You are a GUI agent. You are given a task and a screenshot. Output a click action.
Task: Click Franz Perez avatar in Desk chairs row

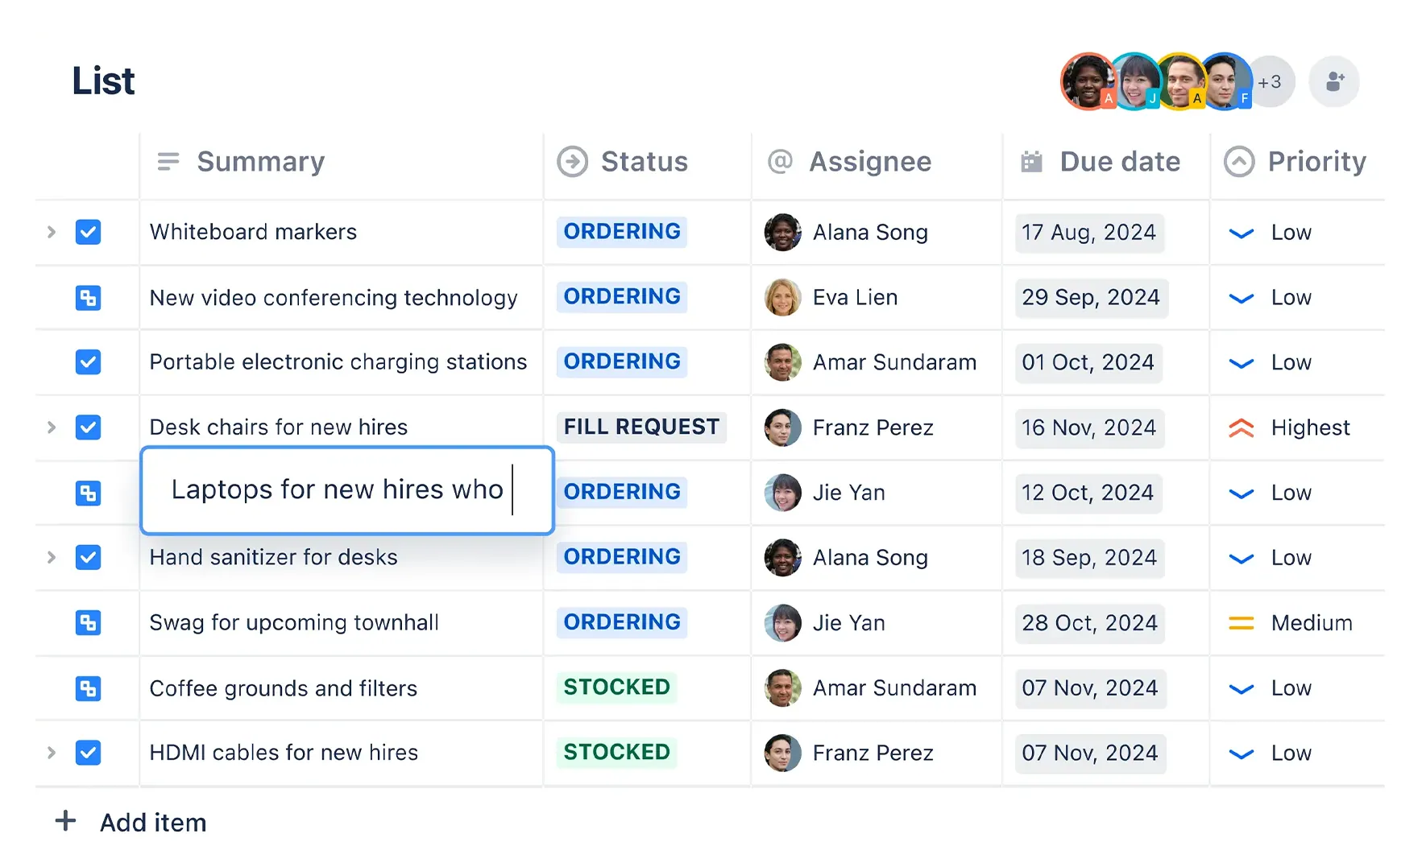point(782,427)
